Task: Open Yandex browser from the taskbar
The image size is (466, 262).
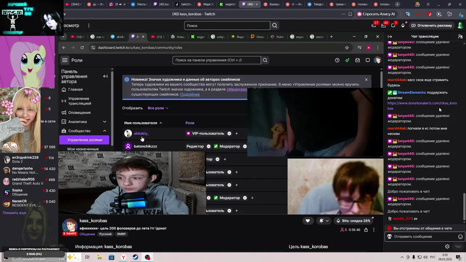Action: point(123,257)
